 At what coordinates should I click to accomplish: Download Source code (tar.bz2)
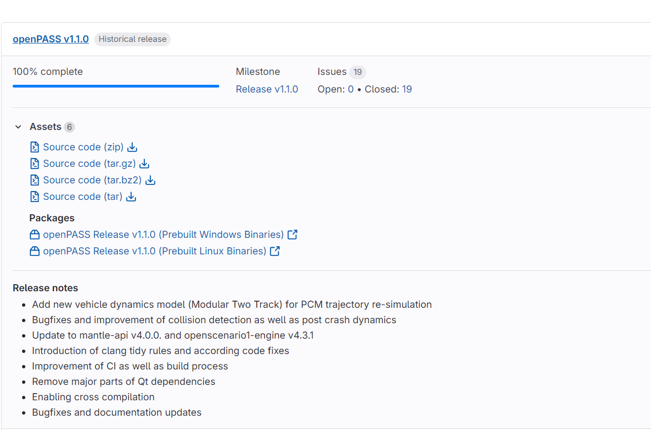[x=92, y=180]
